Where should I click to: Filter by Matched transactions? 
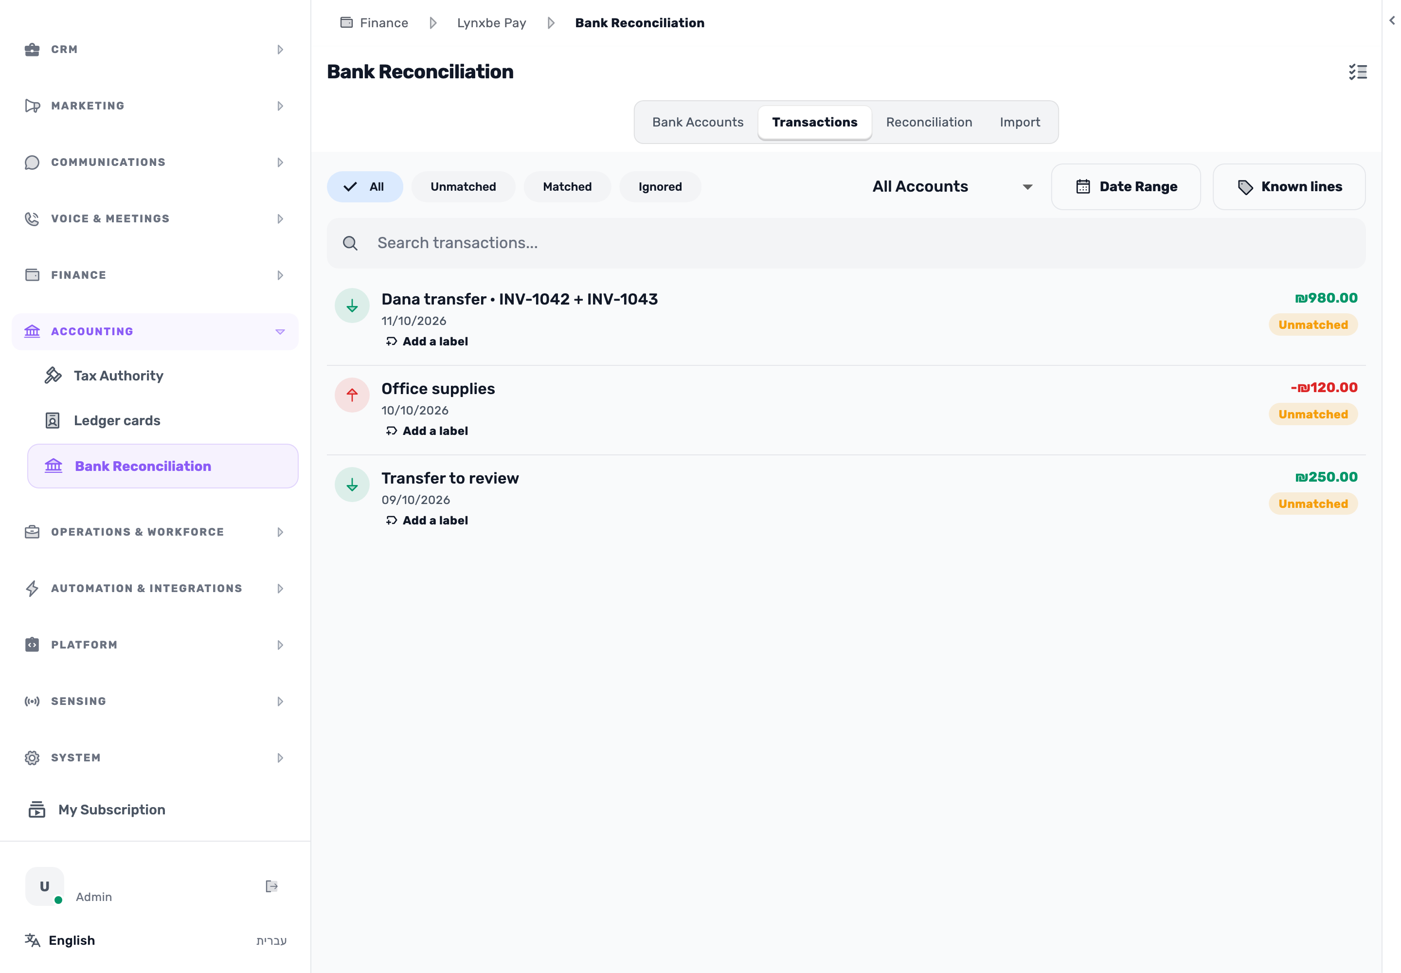pos(567,186)
